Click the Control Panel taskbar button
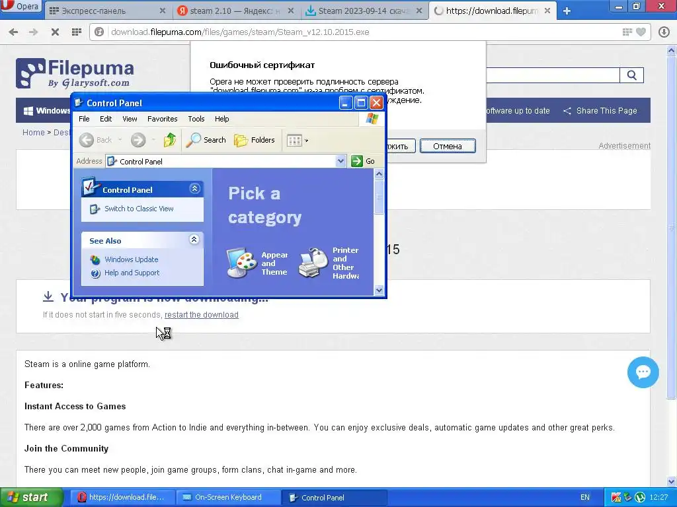The height and width of the screenshot is (507, 677). coord(334,497)
